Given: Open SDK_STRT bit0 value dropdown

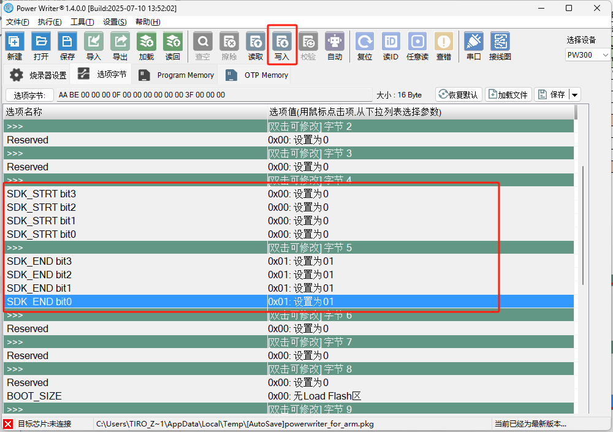Looking at the screenshot, I should [421, 234].
